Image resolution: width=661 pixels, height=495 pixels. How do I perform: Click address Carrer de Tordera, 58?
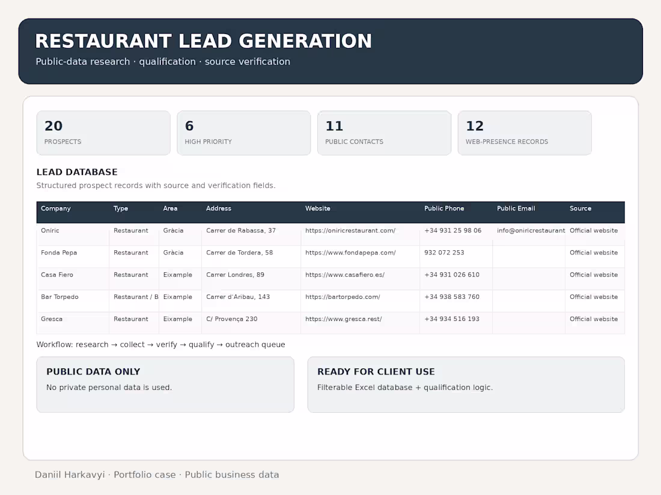pyautogui.click(x=239, y=253)
